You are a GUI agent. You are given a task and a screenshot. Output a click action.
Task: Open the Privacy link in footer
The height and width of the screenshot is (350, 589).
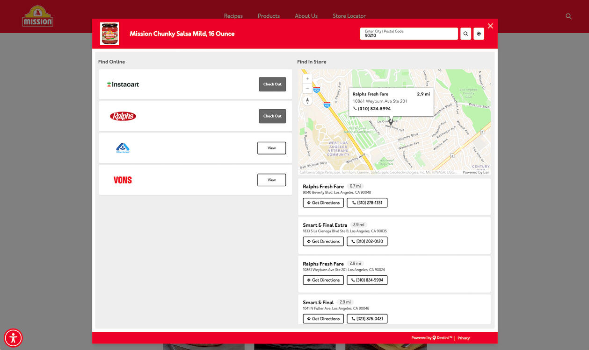(464, 338)
